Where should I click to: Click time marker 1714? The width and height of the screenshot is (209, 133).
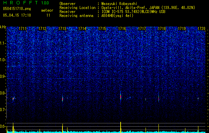[82, 29]
